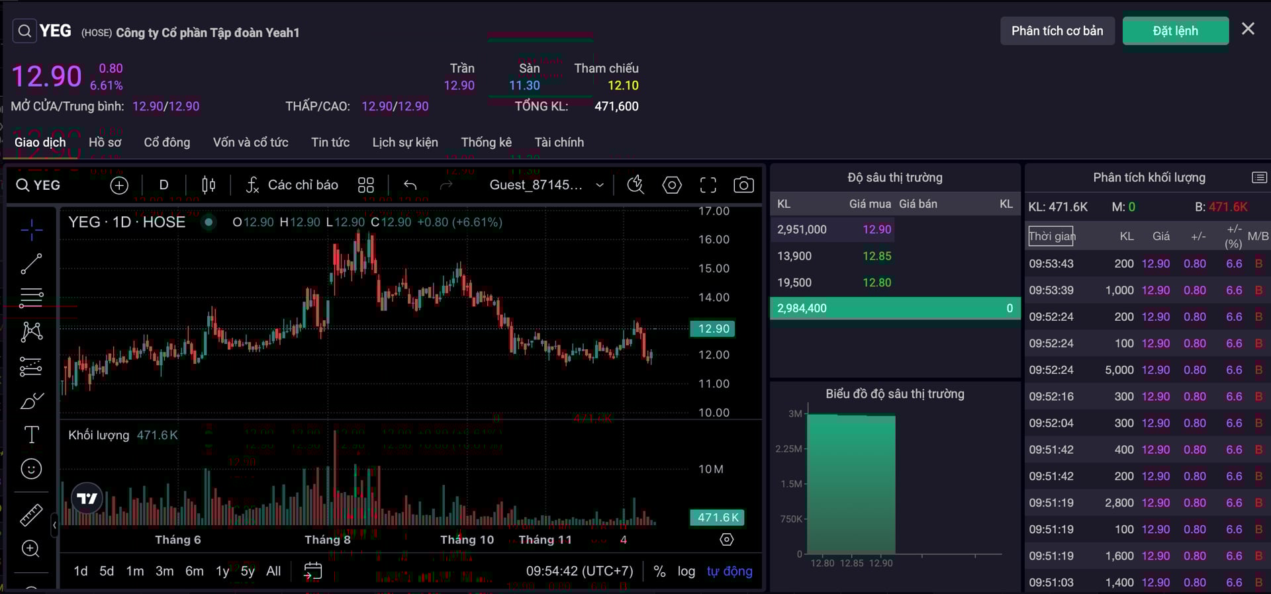The height and width of the screenshot is (594, 1271).
Task: Enter fullscreen chart mode
Action: coord(708,185)
